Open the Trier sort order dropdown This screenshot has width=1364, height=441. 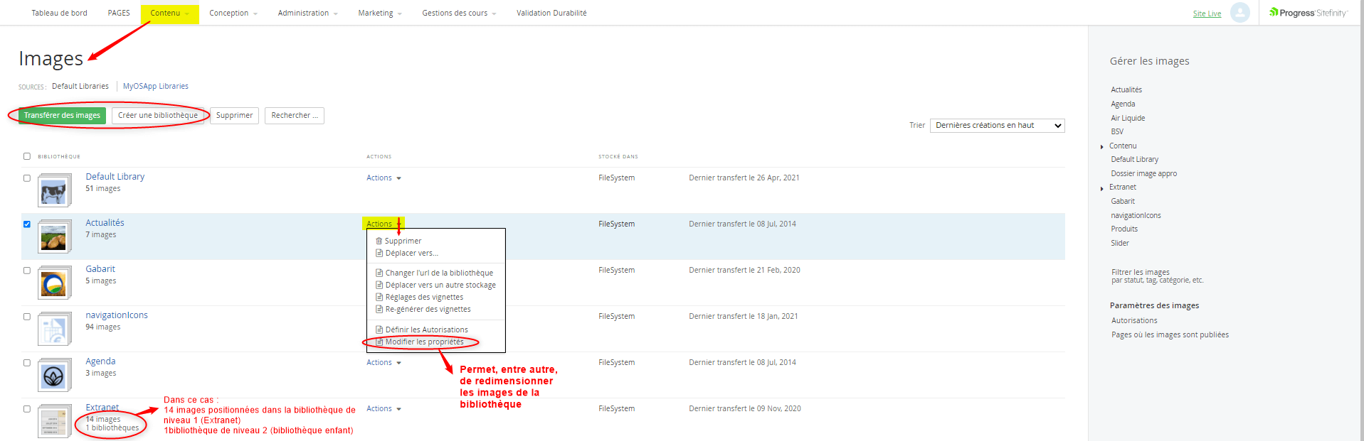pos(997,126)
